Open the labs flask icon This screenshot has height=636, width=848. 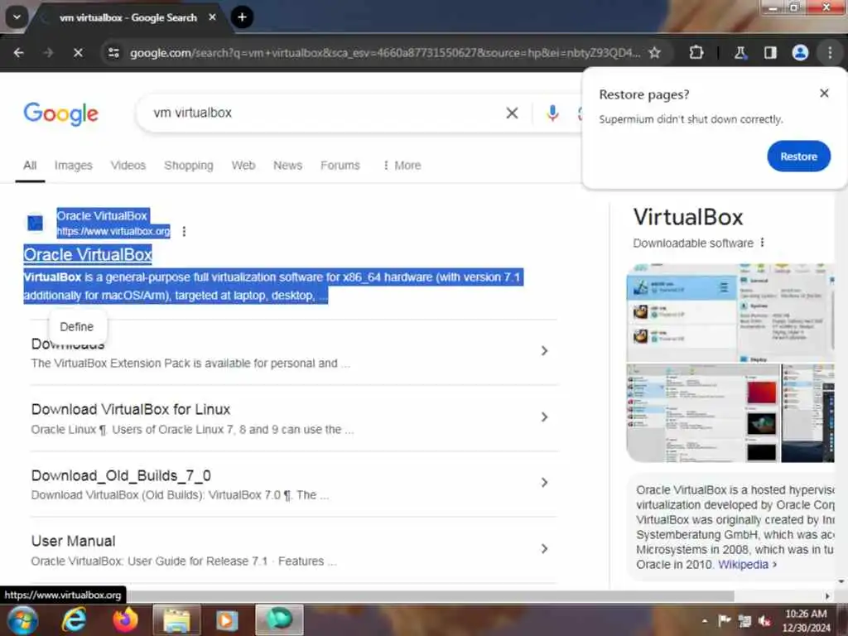740,52
